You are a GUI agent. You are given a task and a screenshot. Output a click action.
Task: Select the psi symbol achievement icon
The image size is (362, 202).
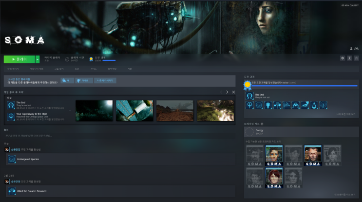pos(249,105)
